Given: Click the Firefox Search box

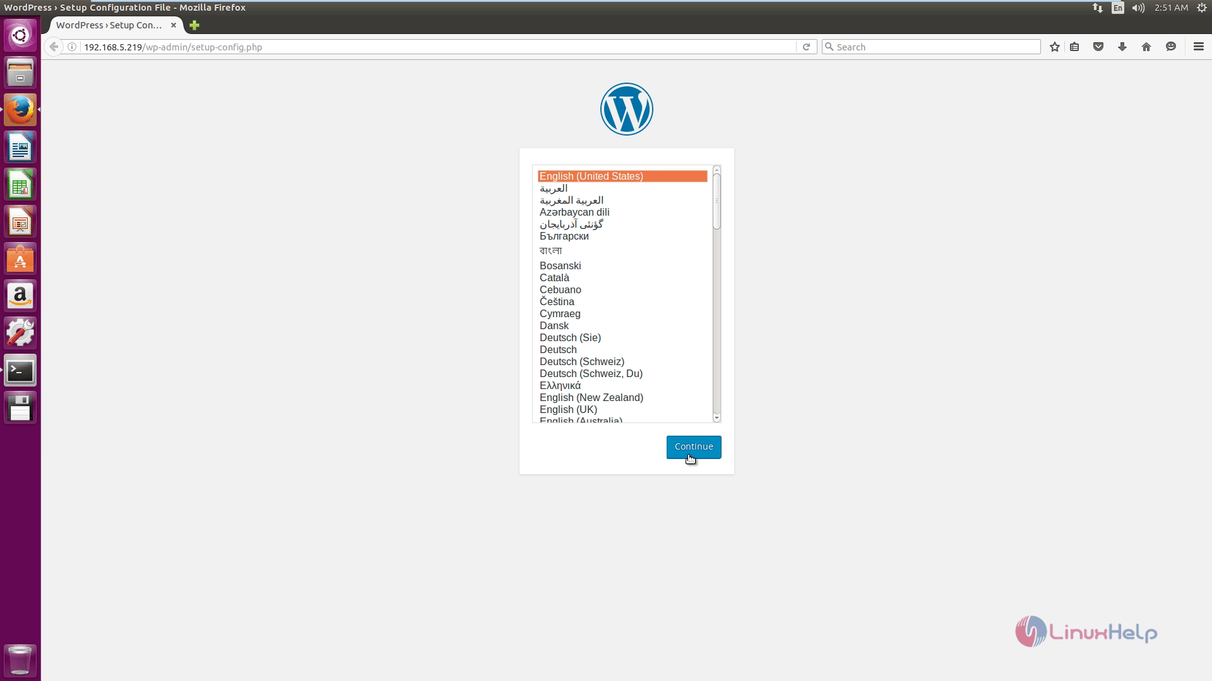Looking at the screenshot, I should [931, 47].
